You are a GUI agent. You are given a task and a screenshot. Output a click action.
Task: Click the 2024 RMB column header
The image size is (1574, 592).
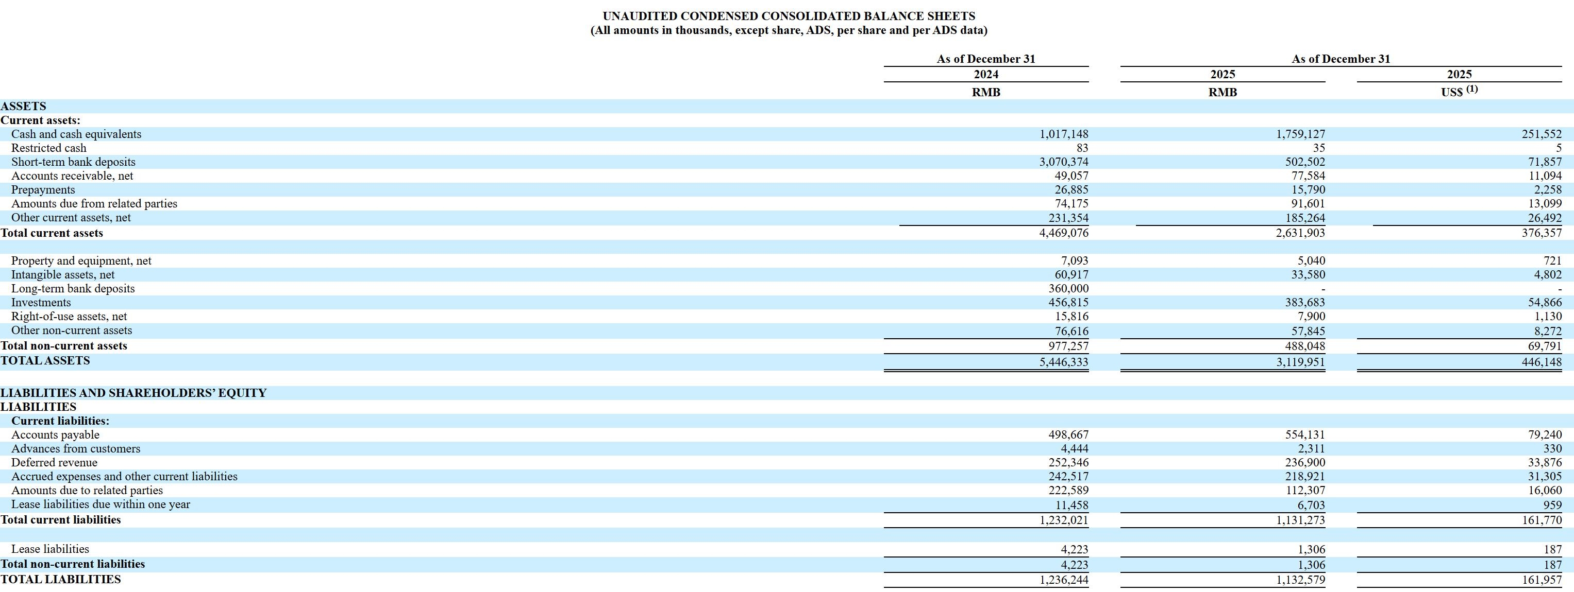[985, 92]
